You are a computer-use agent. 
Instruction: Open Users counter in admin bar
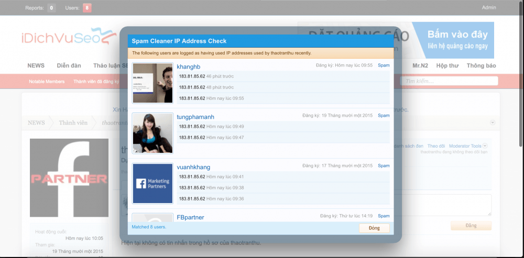tap(78, 8)
